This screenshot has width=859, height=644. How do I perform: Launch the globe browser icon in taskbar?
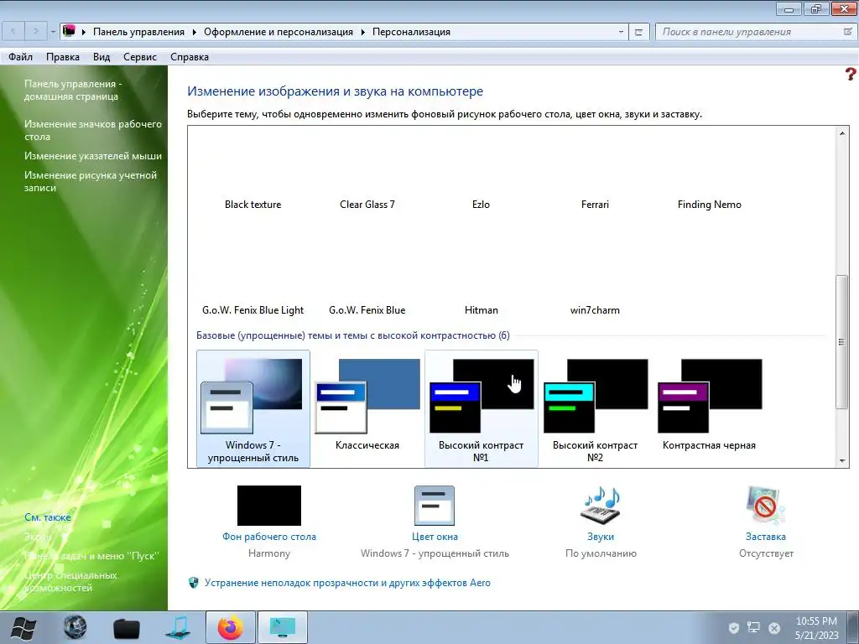75,627
